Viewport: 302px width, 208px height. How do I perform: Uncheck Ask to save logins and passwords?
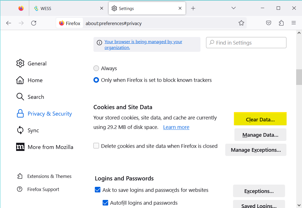pyautogui.click(x=98, y=190)
